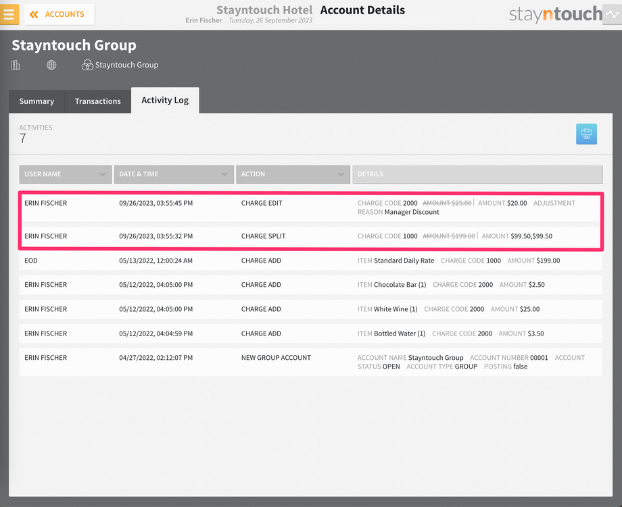Print the activity log

(586, 134)
